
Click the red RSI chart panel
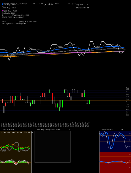(115, 163)
